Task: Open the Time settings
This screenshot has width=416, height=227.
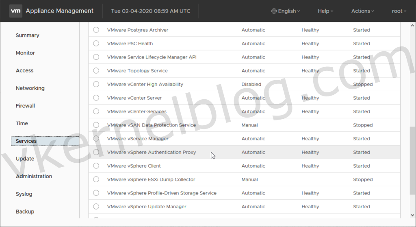Action: [22, 123]
